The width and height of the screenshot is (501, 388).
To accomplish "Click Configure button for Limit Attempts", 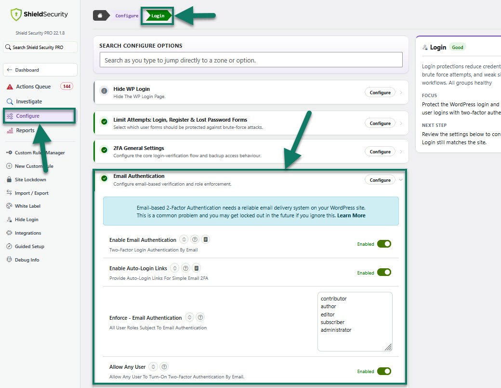I will tap(380, 124).
